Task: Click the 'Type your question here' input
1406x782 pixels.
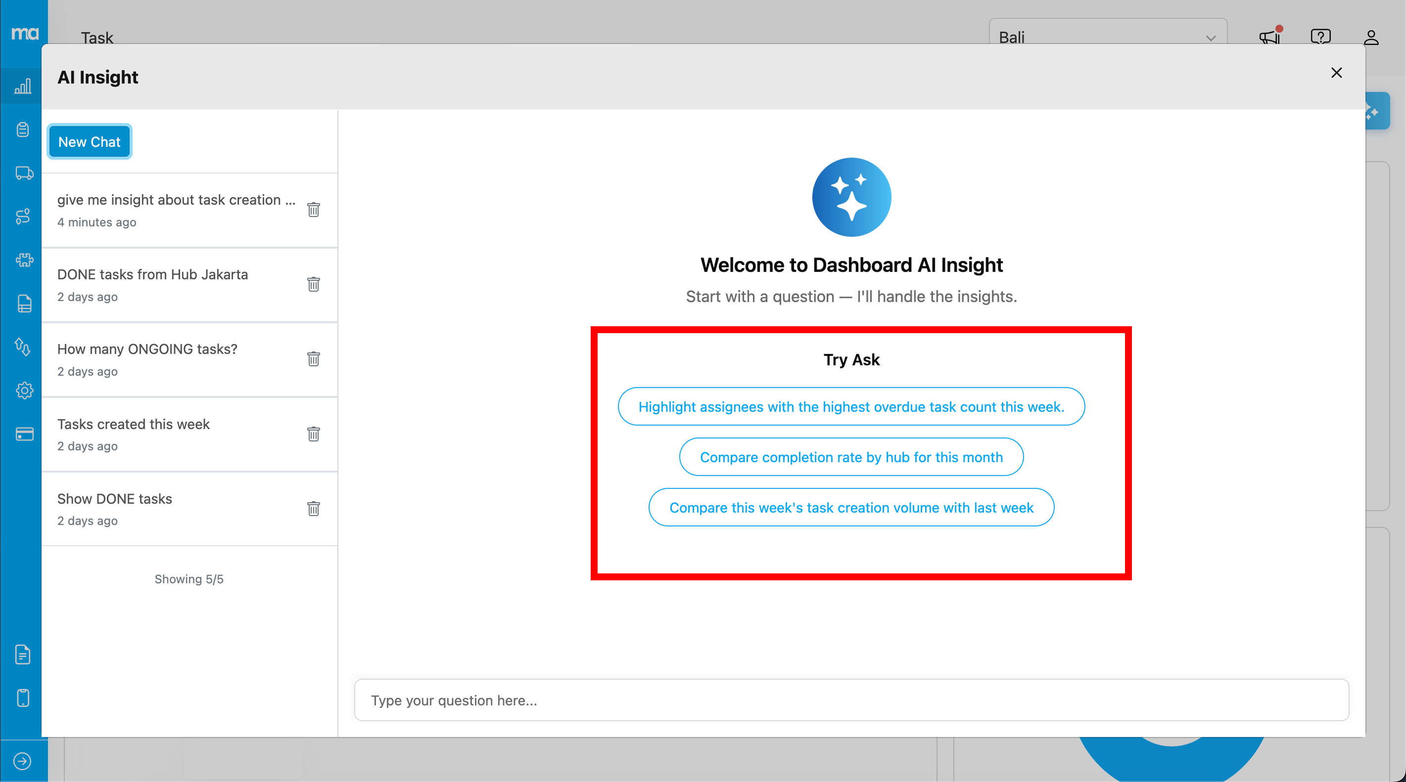Action: click(x=851, y=700)
